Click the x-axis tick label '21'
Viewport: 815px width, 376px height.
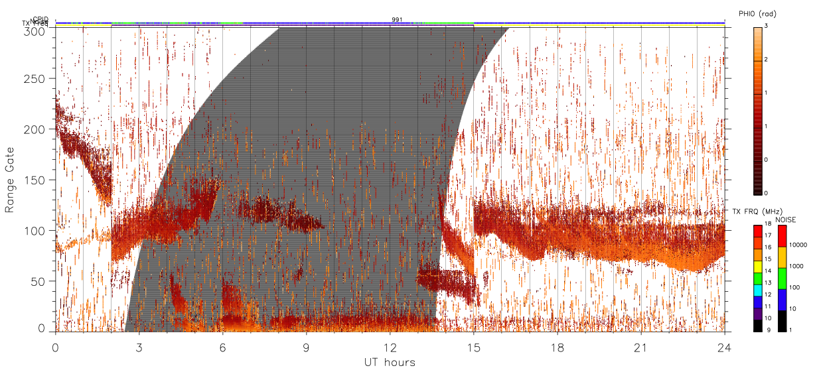pyautogui.click(x=640, y=347)
